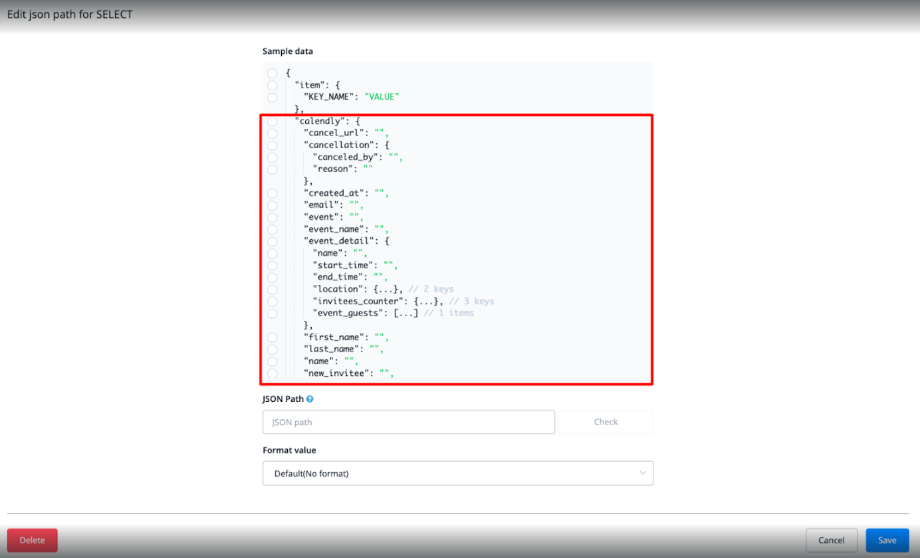Focus the JSON path input field

coord(408,422)
